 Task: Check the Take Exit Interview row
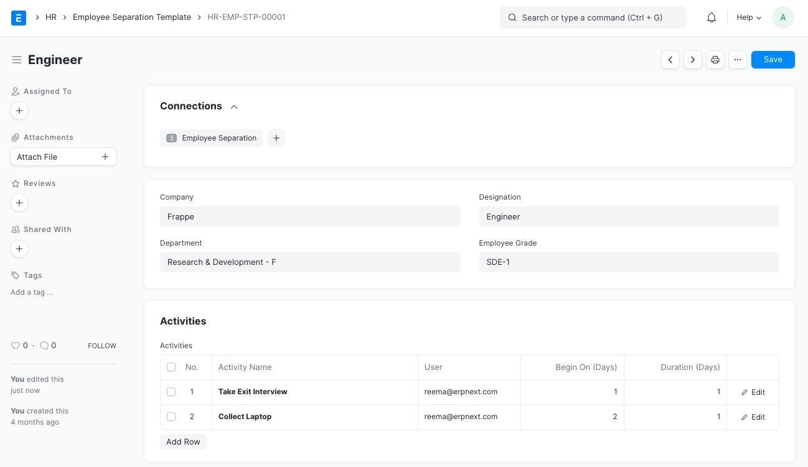click(171, 392)
